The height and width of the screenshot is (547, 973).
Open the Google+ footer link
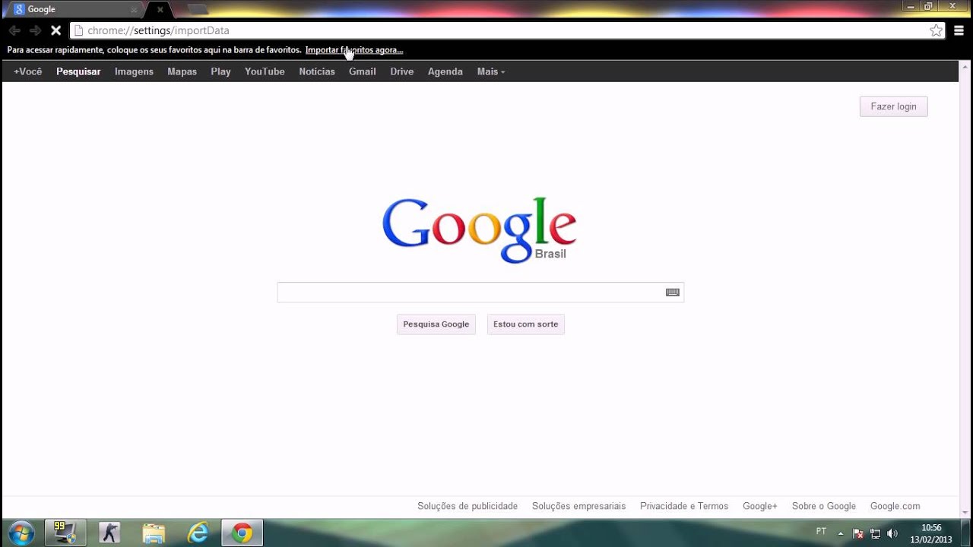pos(760,506)
